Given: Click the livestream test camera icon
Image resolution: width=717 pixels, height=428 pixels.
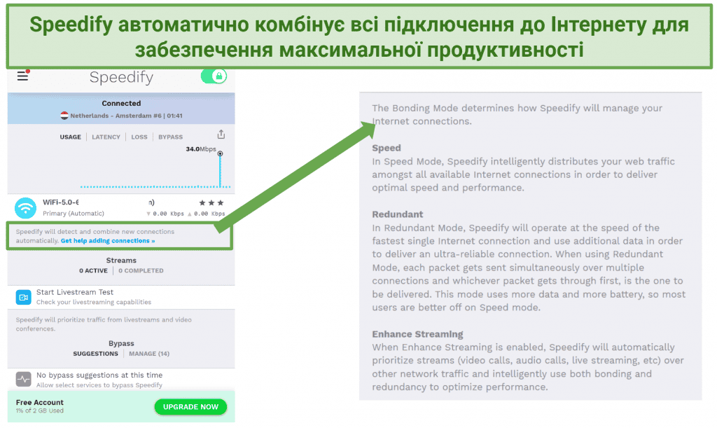Looking at the screenshot, I should click(x=23, y=297).
